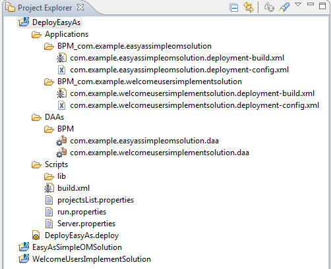Click the Collapse All toolbar icon
Viewport: 331px width, 269px height.
(x=234, y=8)
